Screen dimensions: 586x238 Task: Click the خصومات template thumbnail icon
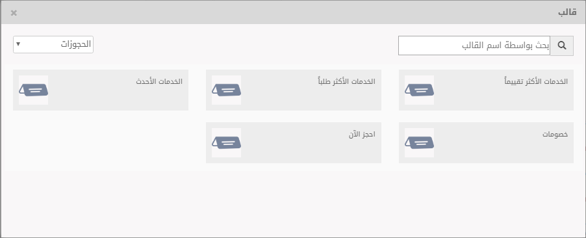419,143
